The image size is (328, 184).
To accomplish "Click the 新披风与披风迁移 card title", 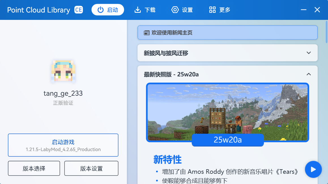I will click(166, 53).
